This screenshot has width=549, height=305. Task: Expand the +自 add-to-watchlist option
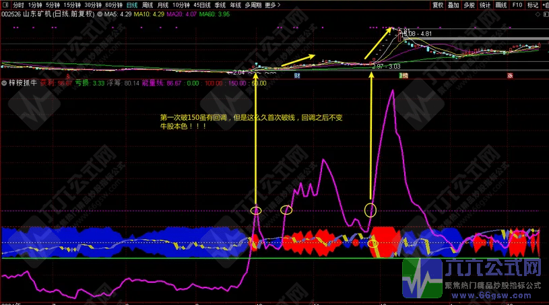[545, 5]
